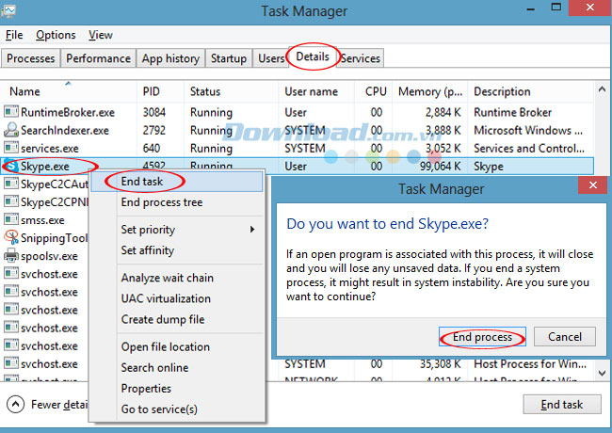
Task: Click the smss.exe process icon
Action: point(11,219)
